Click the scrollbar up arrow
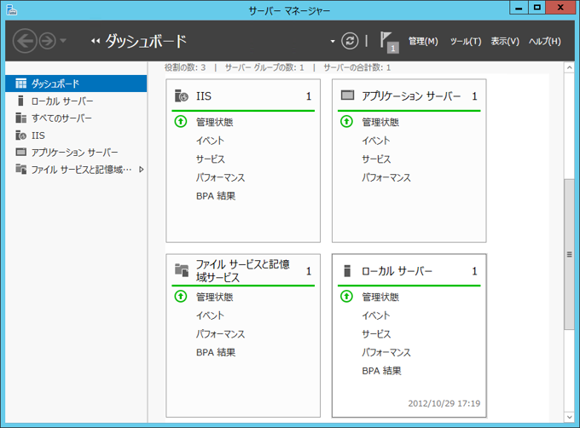The height and width of the screenshot is (428, 580). (569, 67)
